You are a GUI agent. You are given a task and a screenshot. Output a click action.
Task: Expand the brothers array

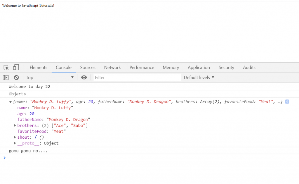[15, 125]
